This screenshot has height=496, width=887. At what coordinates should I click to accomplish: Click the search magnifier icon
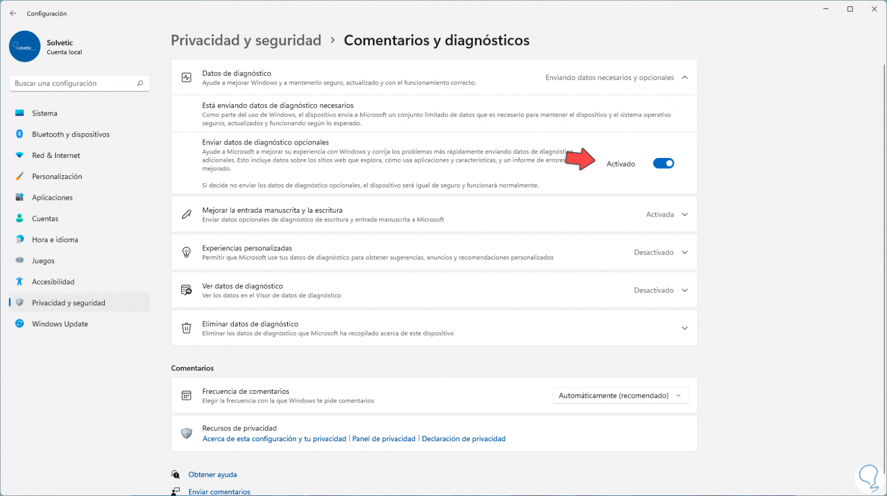(140, 83)
